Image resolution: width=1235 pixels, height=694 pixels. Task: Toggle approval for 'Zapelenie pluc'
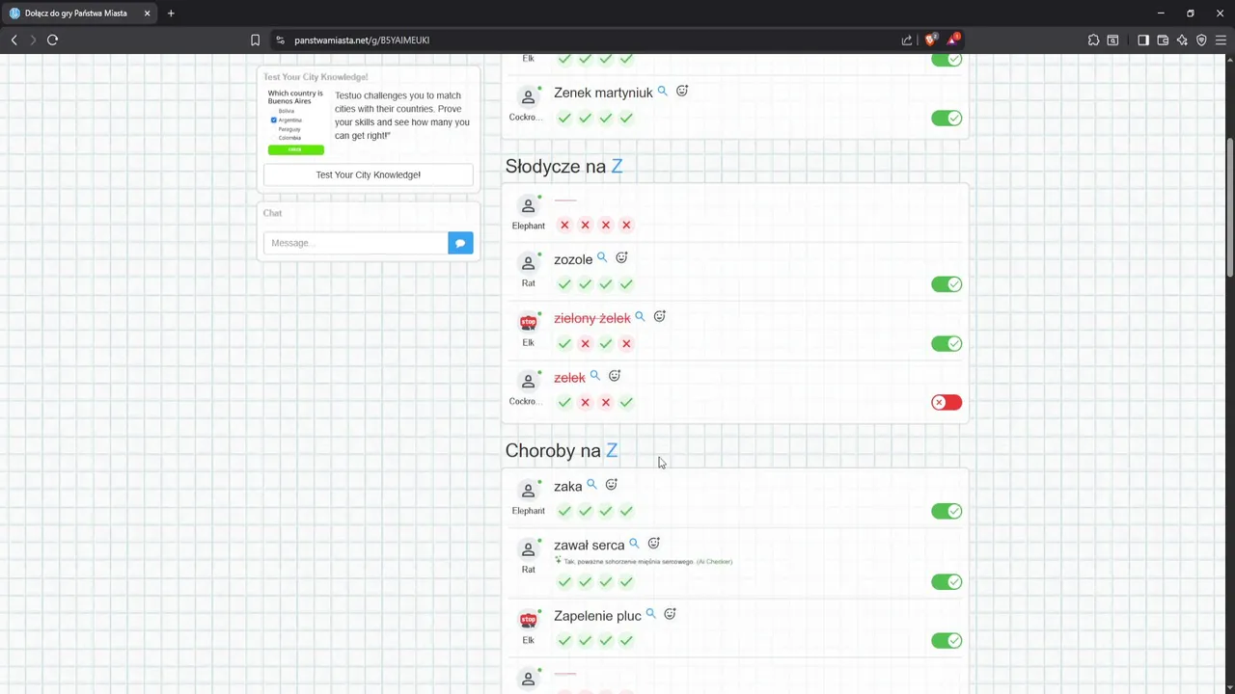[947, 641]
